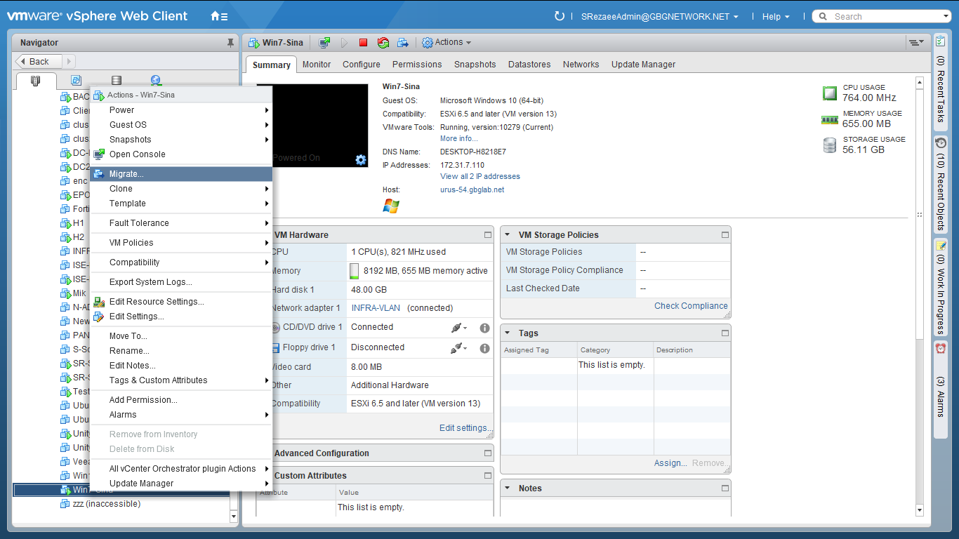Viewport: 959px width, 539px height.
Task: Choose Add Permission... menu item
Action: 181,400
